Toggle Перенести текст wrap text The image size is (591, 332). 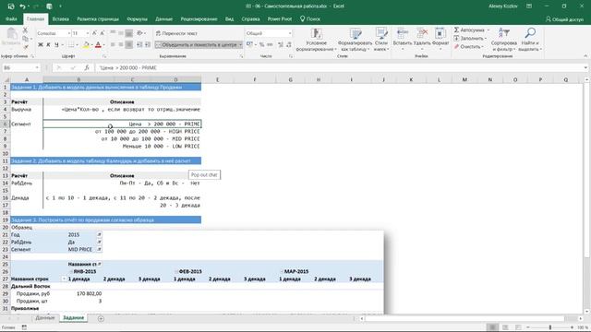point(176,33)
